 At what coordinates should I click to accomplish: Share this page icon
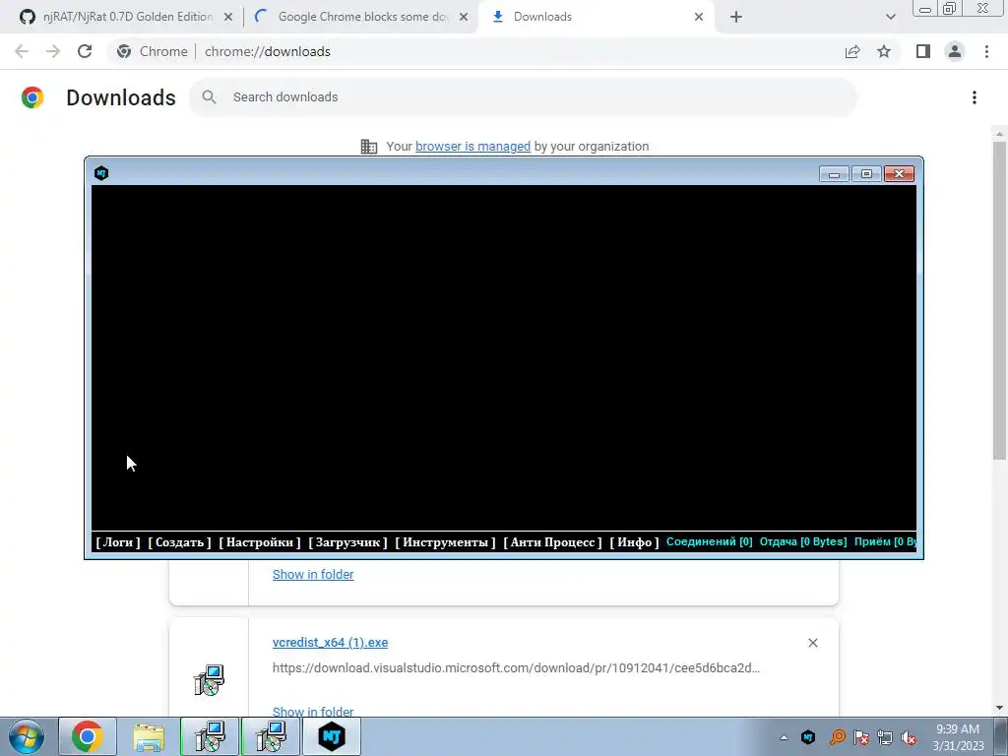point(852,51)
